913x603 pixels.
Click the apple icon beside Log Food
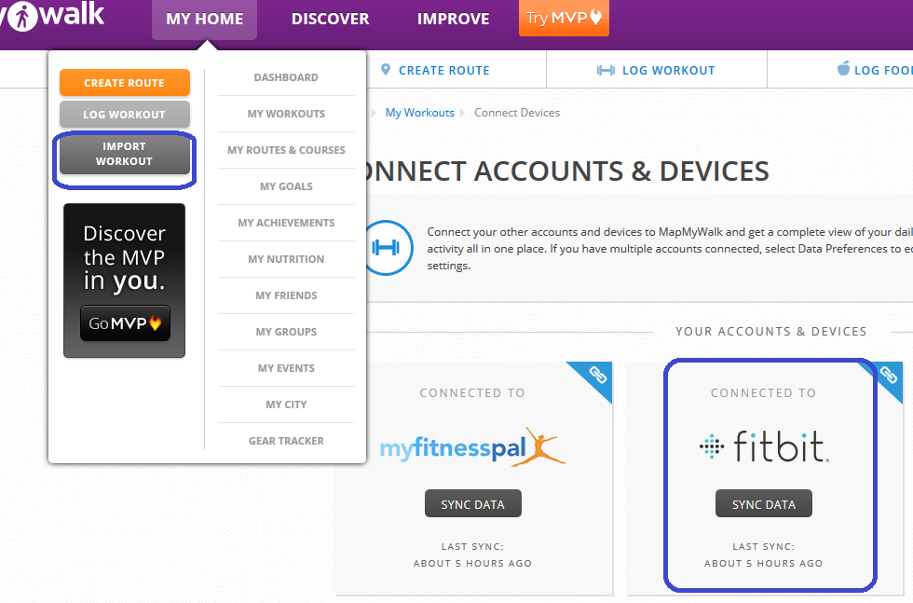click(x=843, y=69)
